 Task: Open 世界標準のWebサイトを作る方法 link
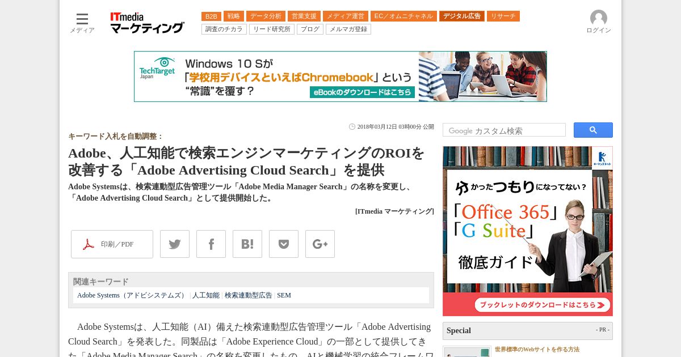(x=537, y=350)
